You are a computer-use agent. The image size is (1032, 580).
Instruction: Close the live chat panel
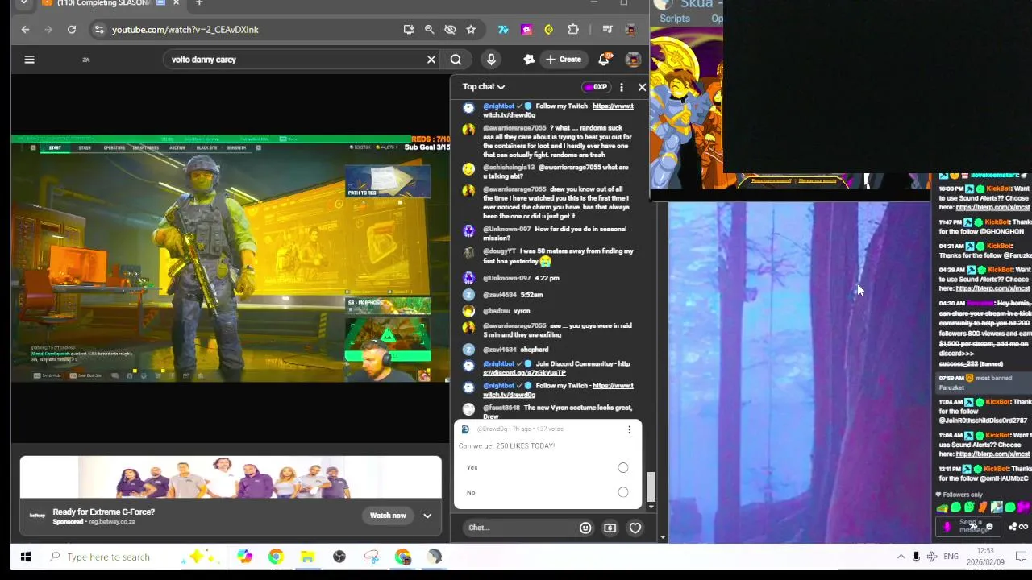click(642, 87)
